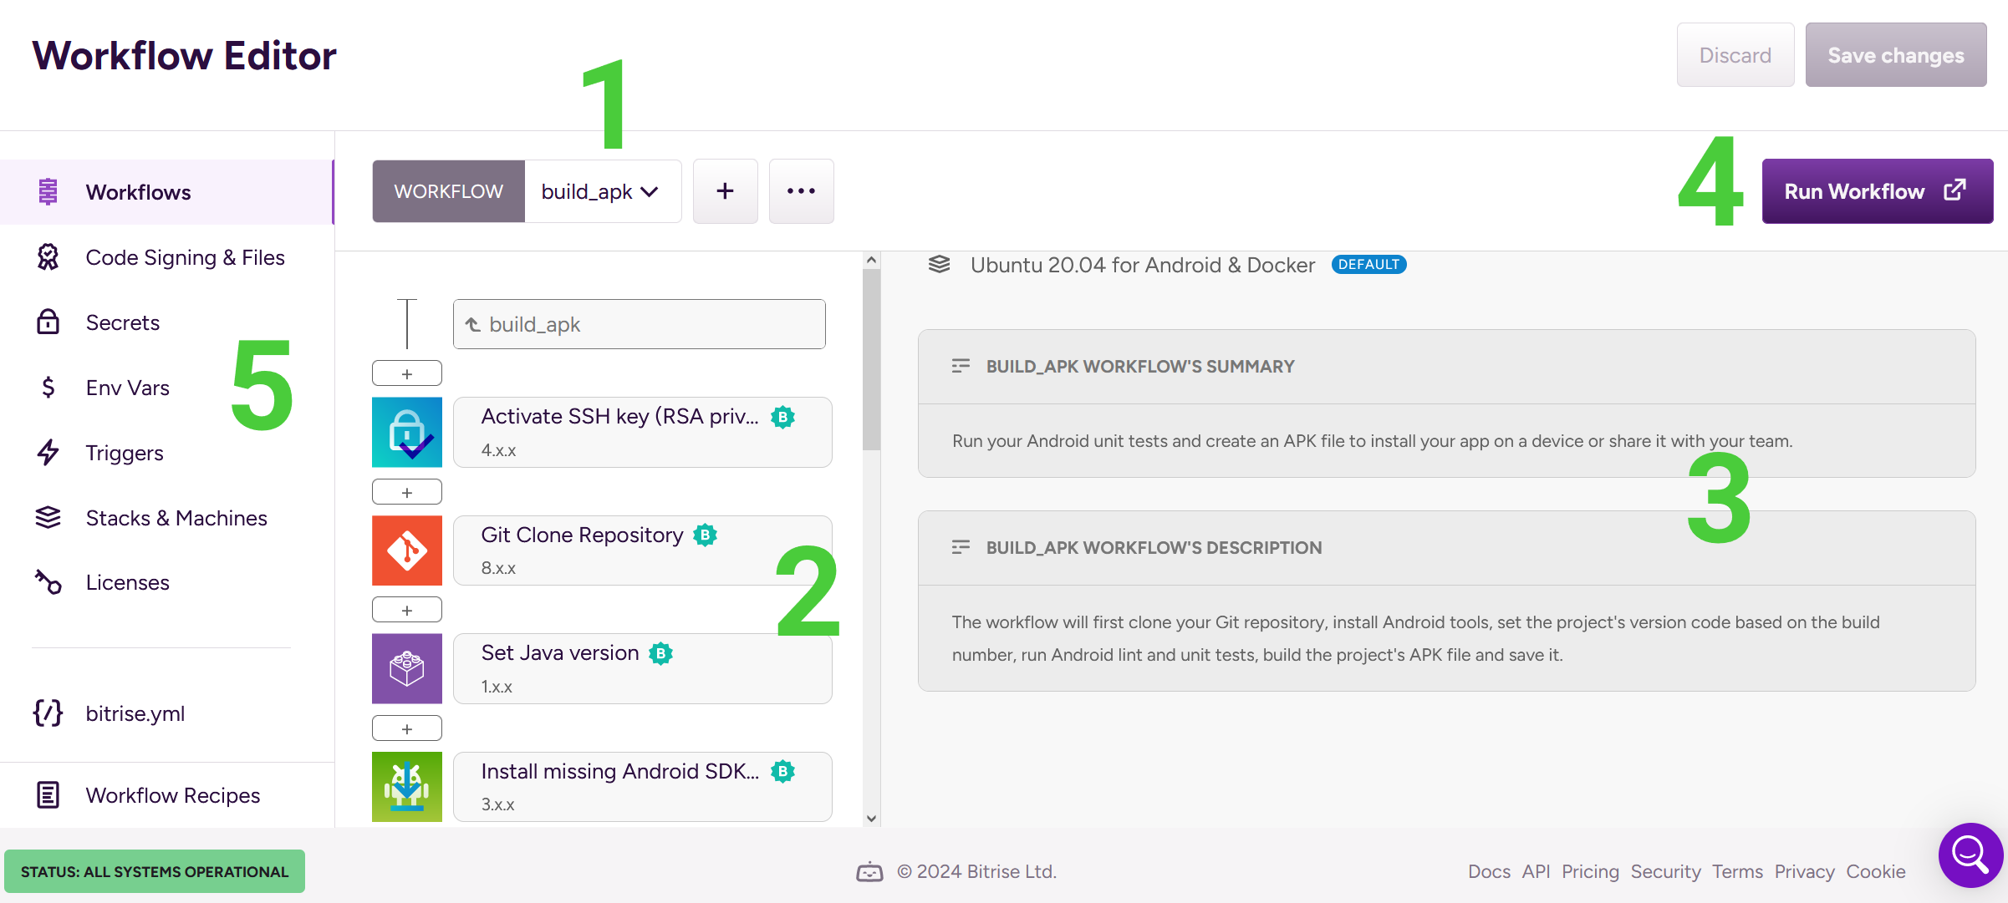Click the scroll down arrow of steps list
The height and width of the screenshot is (903, 2008).
872,819
